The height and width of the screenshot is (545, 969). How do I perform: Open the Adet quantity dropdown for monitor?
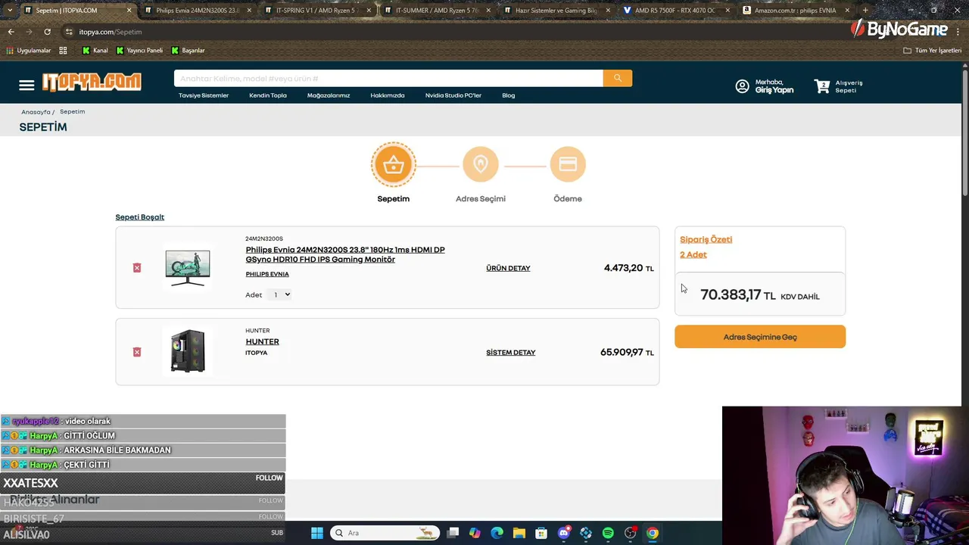tap(282, 294)
